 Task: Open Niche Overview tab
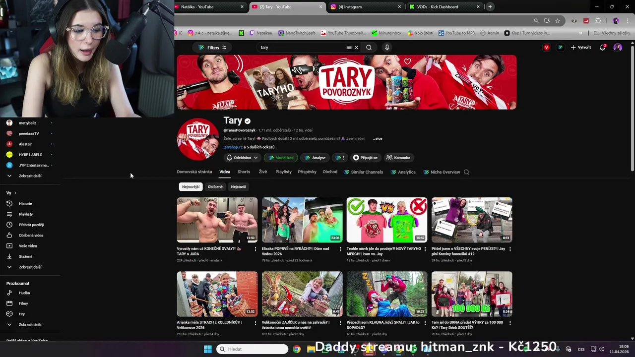pyautogui.click(x=442, y=172)
